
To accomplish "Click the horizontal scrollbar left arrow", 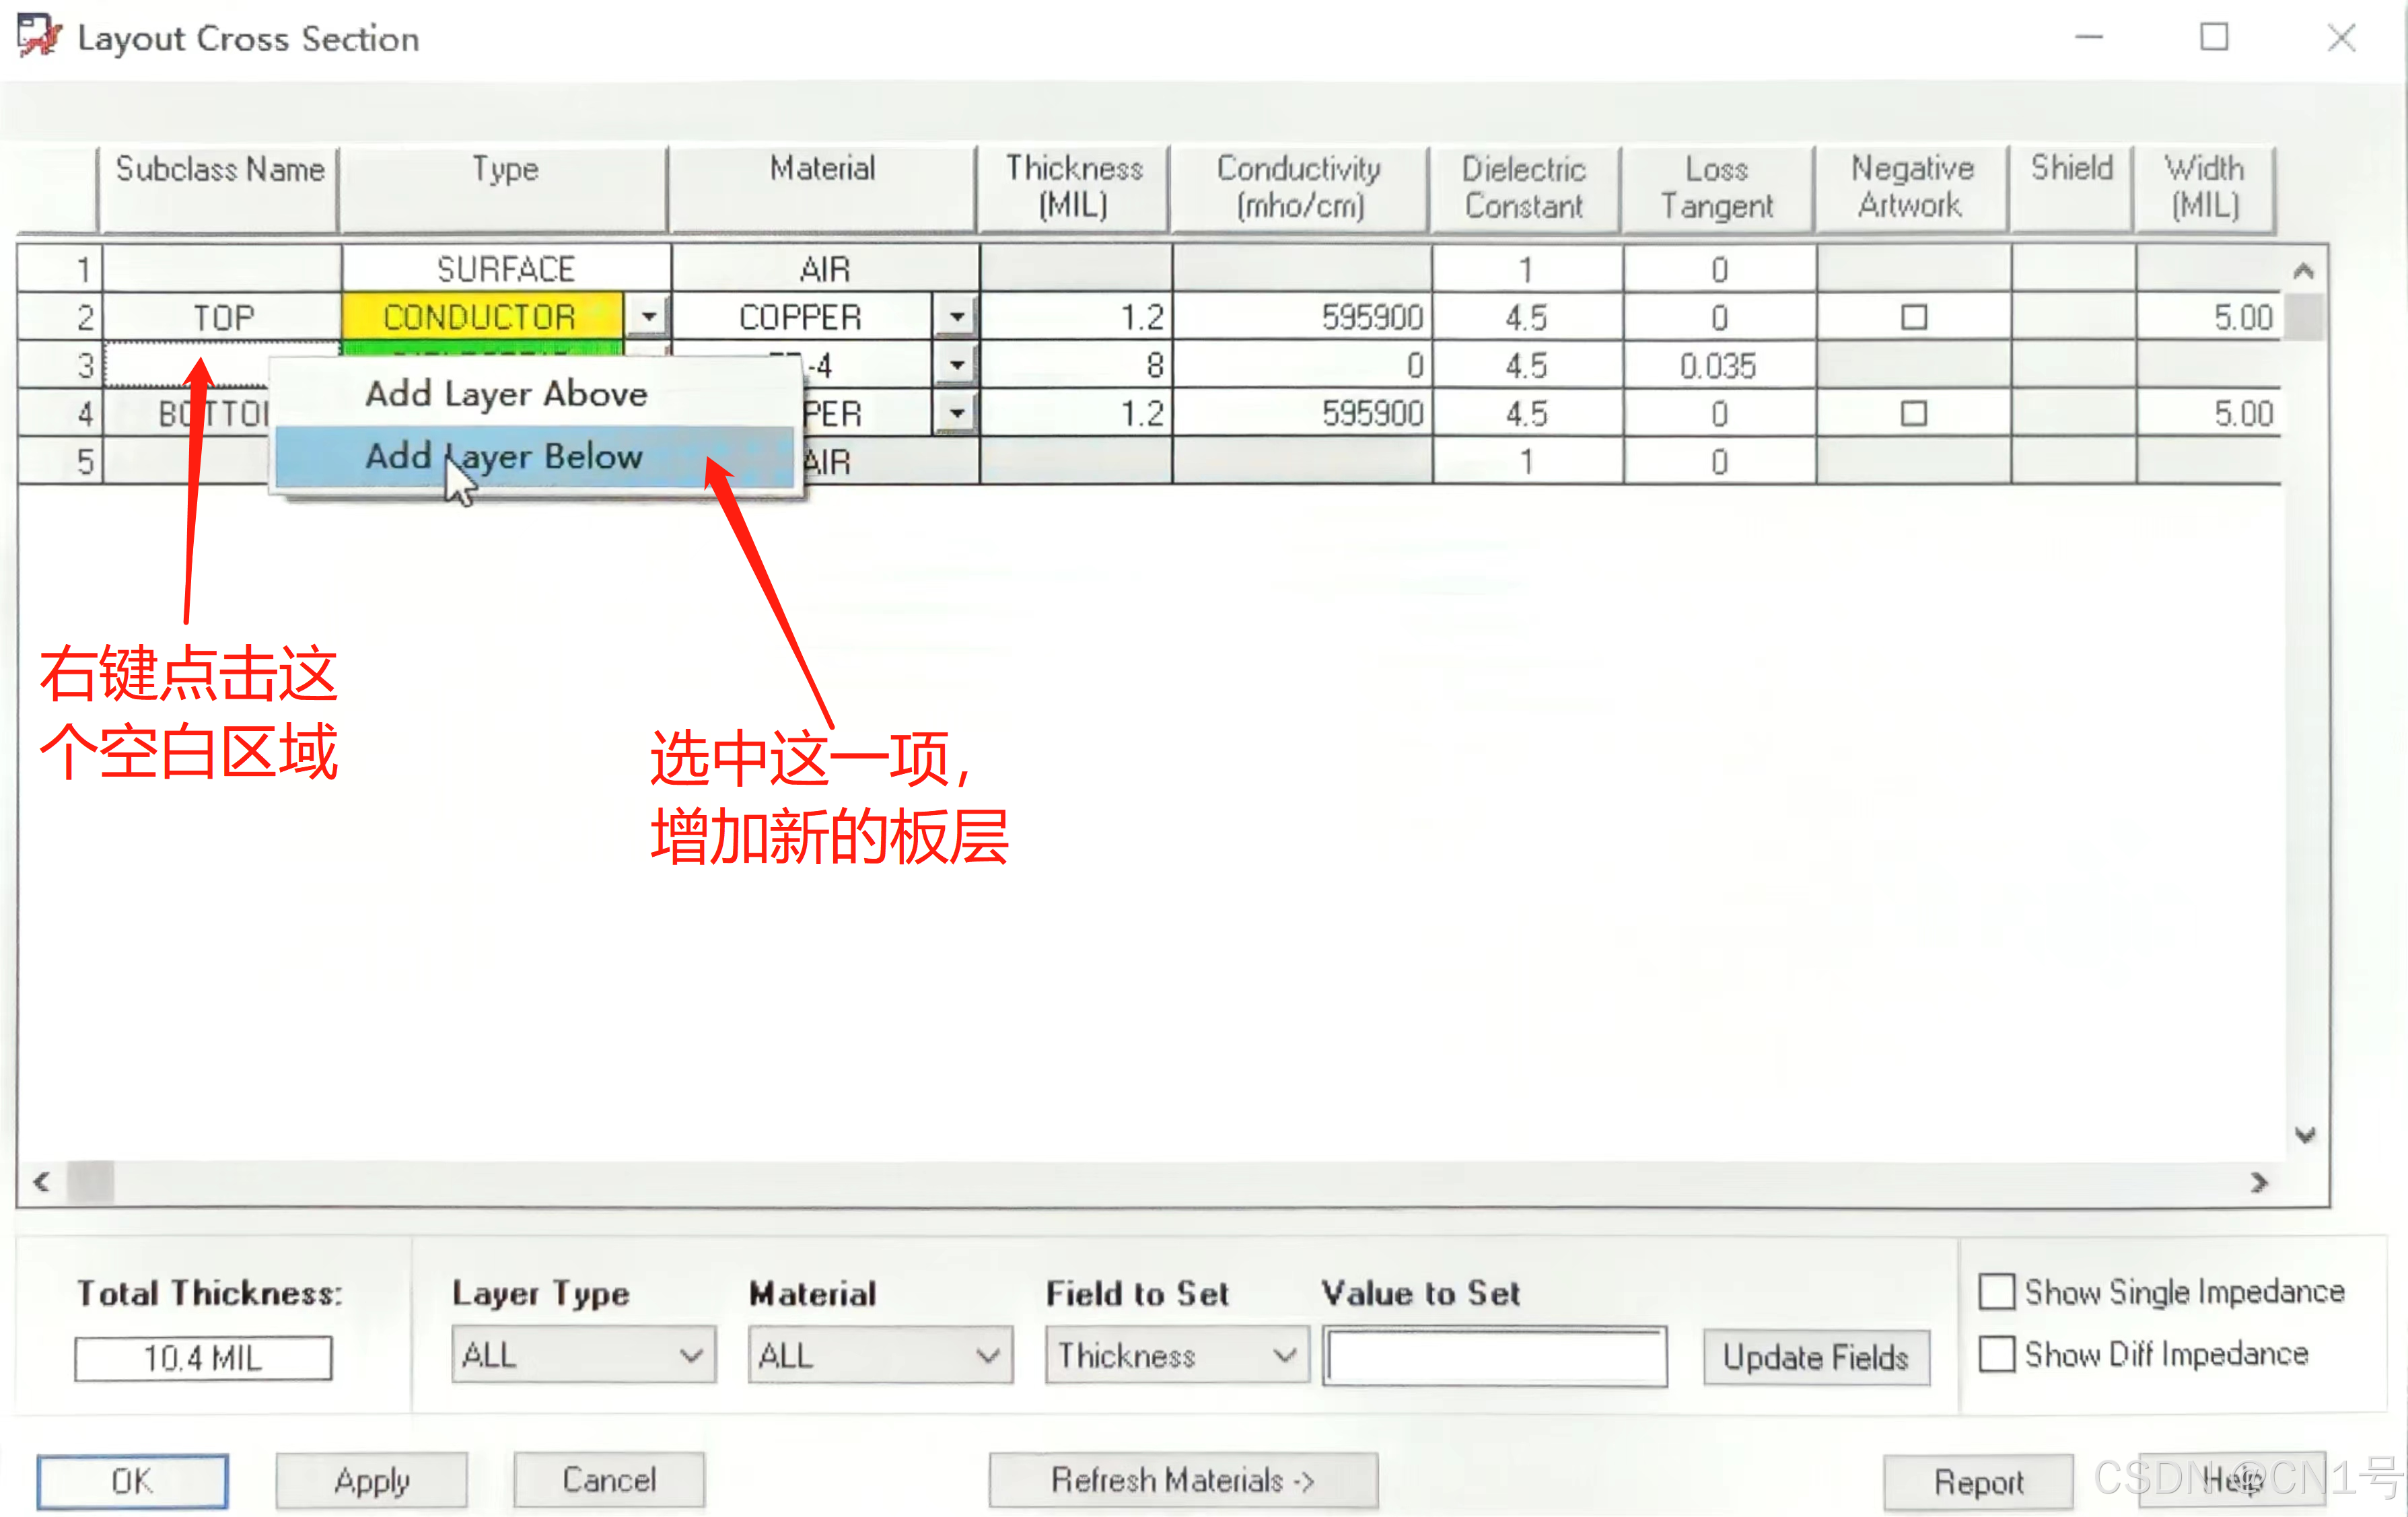I will coord(41,1182).
